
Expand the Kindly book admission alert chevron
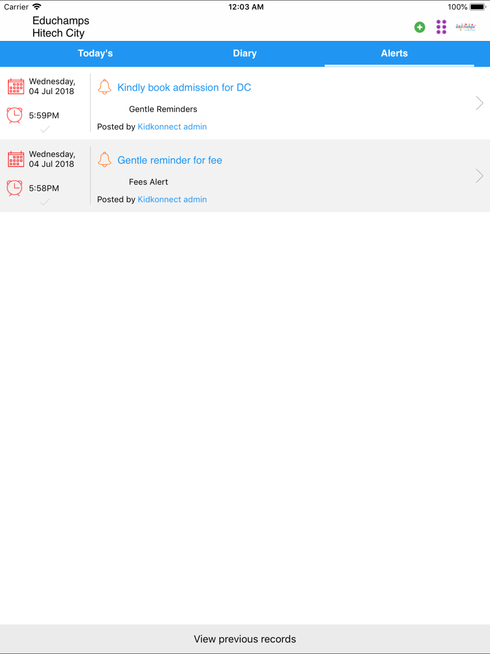[x=479, y=103]
